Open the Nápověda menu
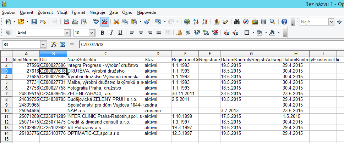The width and height of the screenshot is (344, 143). click(x=146, y=12)
